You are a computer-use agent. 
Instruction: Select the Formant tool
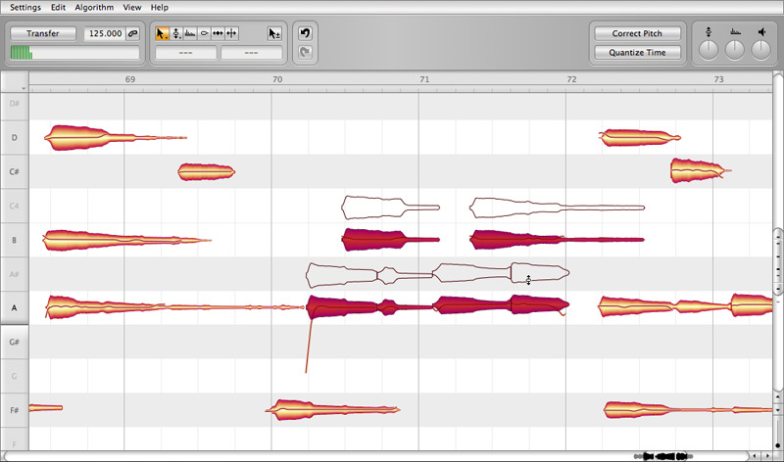tap(190, 33)
